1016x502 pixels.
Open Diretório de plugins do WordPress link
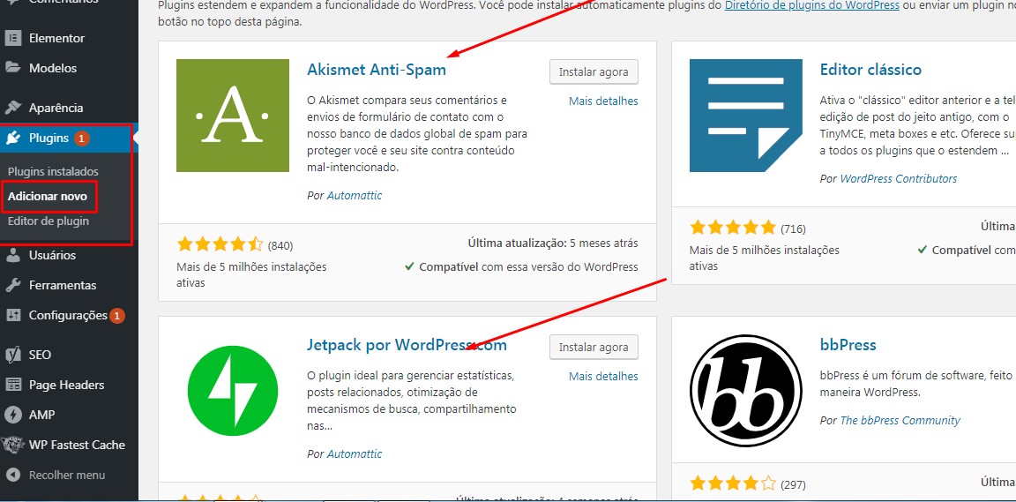[812, 5]
